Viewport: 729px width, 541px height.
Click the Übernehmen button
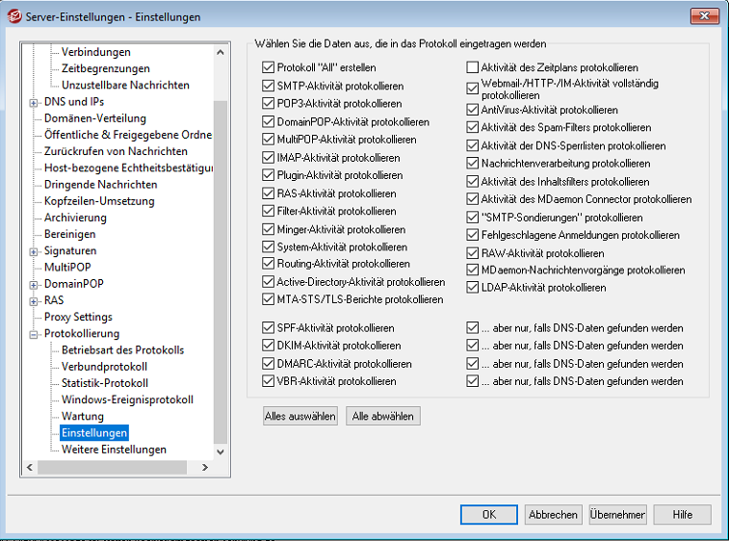pyautogui.click(x=617, y=515)
